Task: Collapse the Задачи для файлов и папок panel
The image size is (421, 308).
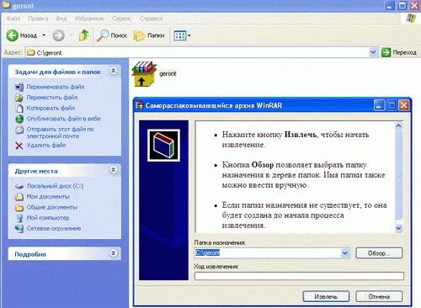Action: [x=113, y=71]
